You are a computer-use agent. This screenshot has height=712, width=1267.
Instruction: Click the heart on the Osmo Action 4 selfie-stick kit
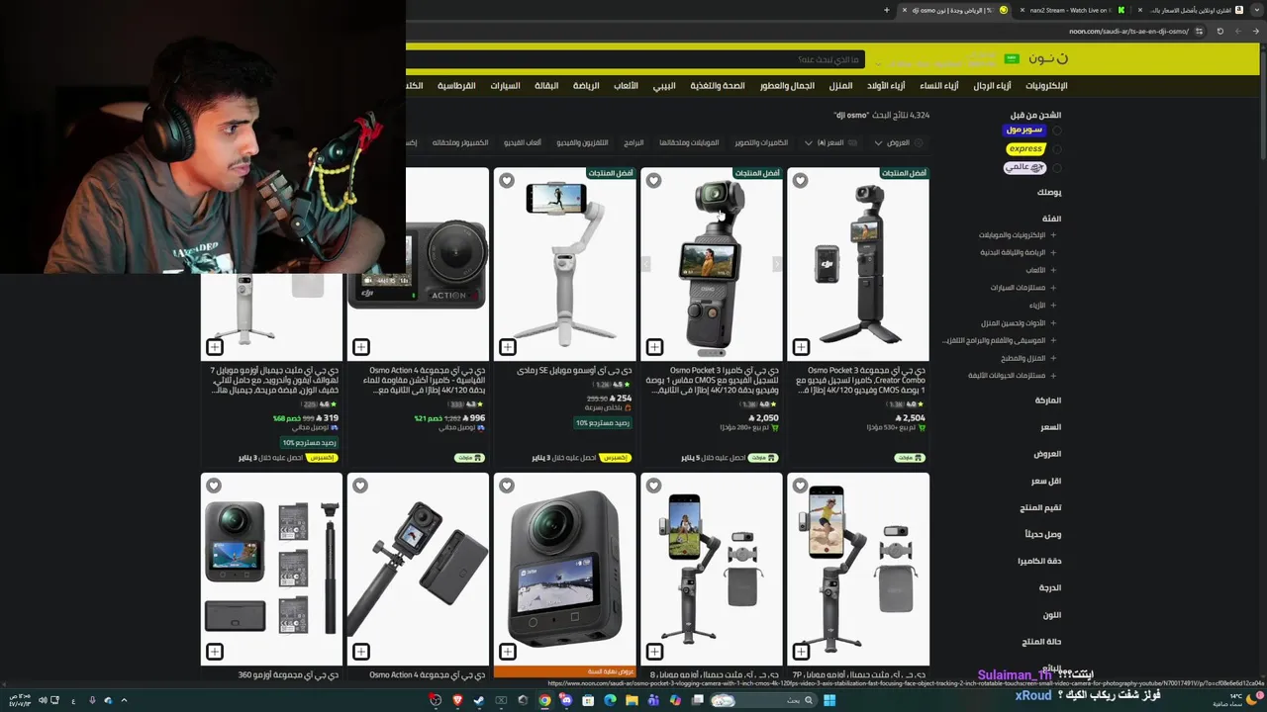(360, 486)
